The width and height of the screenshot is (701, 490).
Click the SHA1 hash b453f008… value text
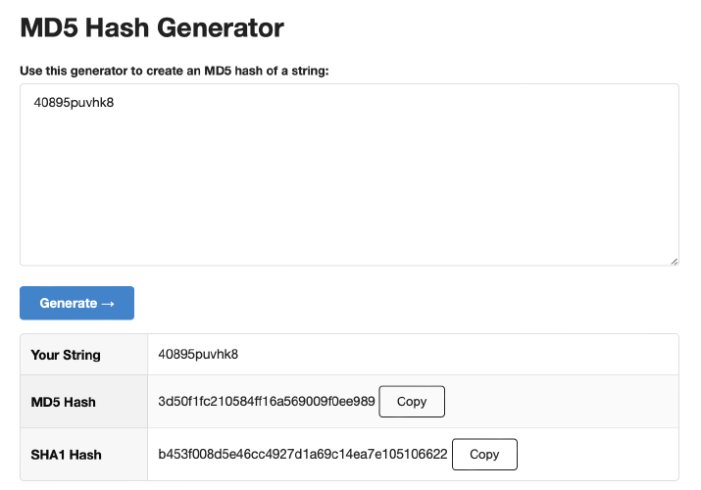coord(303,454)
